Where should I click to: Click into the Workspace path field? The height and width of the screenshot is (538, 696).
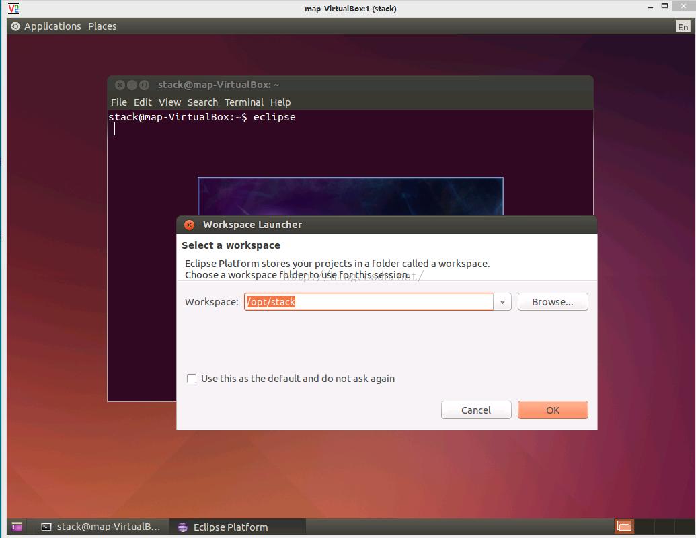coord(369,302)
